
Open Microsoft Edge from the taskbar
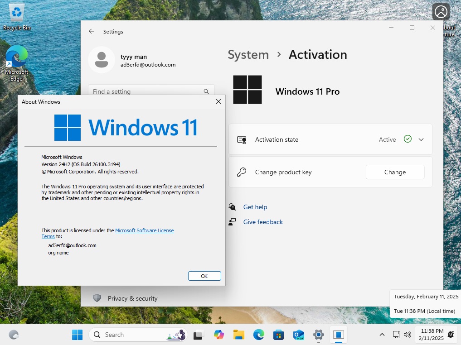point(259,335)
